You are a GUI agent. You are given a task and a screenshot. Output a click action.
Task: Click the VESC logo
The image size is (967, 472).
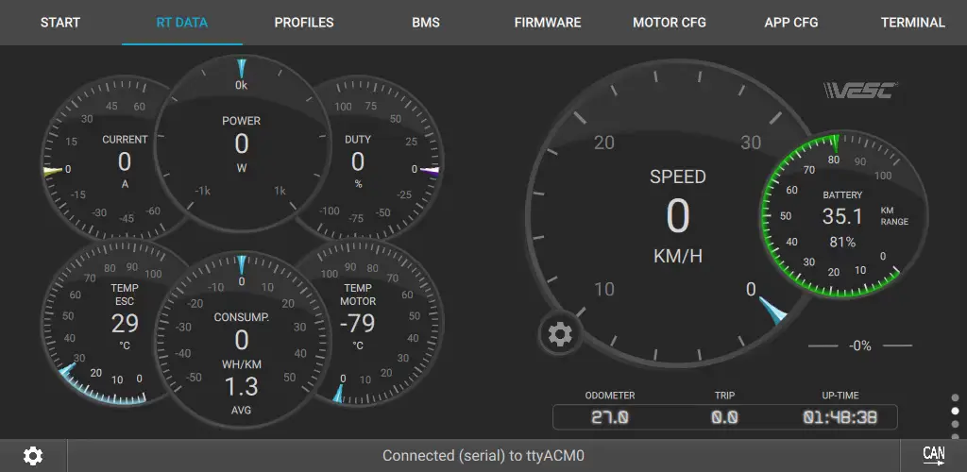click(x=860, y=90)
